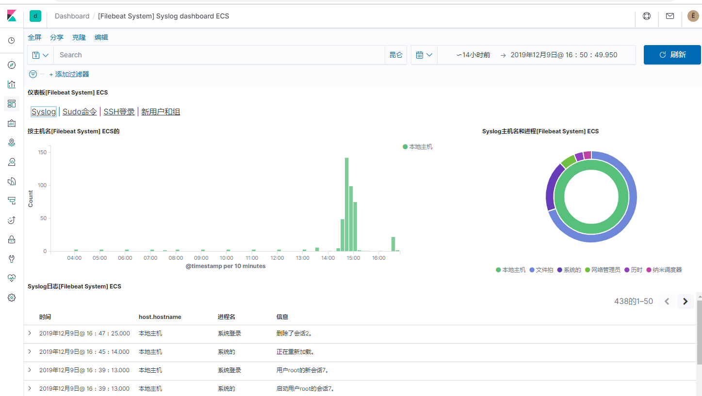702x396 pixels.
Task: Toggle 本地主机 legend in bar chart
Action: pyautogui.click(x=418, y=147)
